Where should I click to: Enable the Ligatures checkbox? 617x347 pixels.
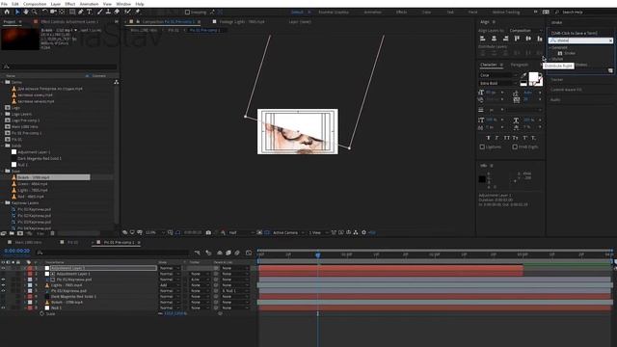coord(482,147)
